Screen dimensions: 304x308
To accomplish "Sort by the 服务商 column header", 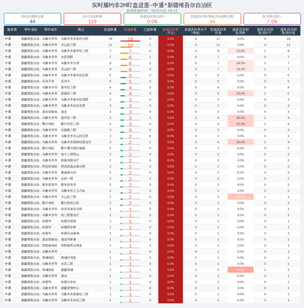I will 12,30.
